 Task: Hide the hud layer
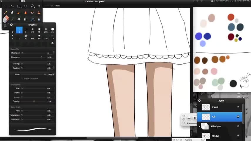point(238,117)
